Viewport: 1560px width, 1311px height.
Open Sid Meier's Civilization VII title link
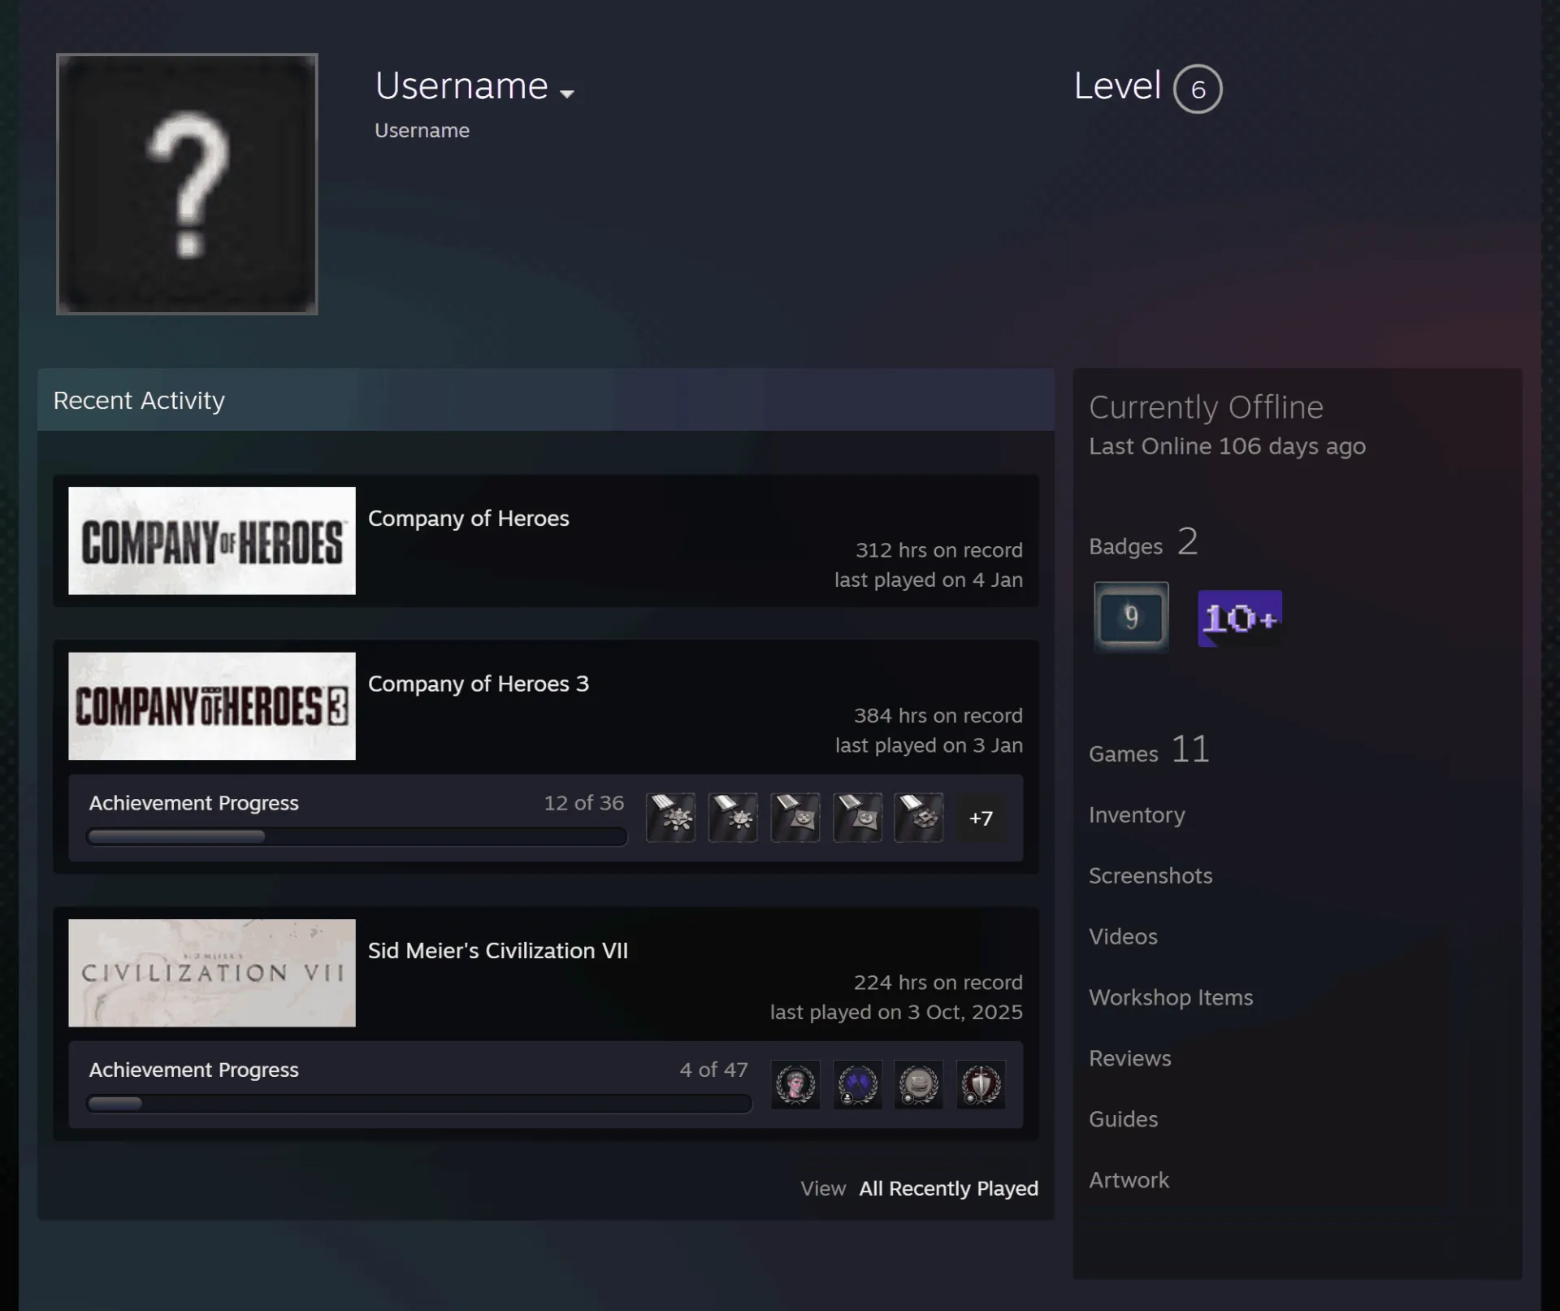point(498,951)
